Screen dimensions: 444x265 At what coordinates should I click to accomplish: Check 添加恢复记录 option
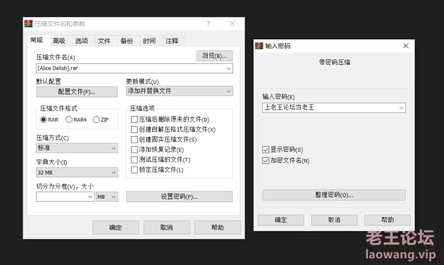(134, 149)
